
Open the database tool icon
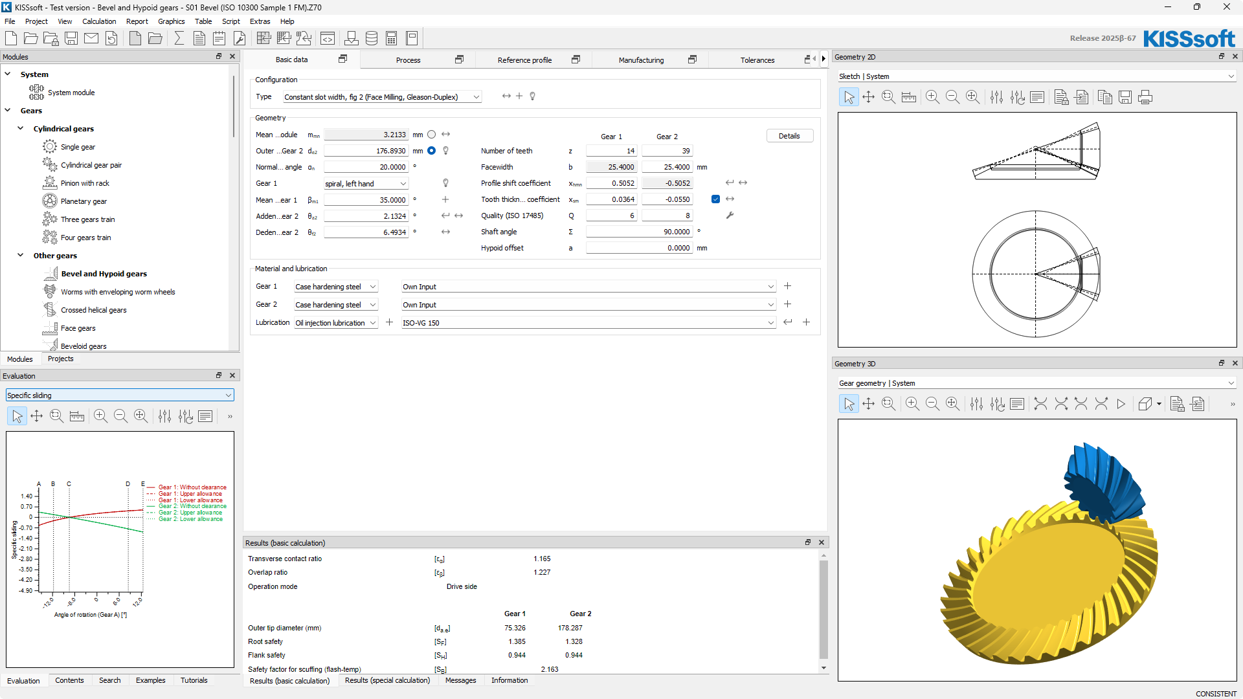pyautogui.click(x=372, y=39)
